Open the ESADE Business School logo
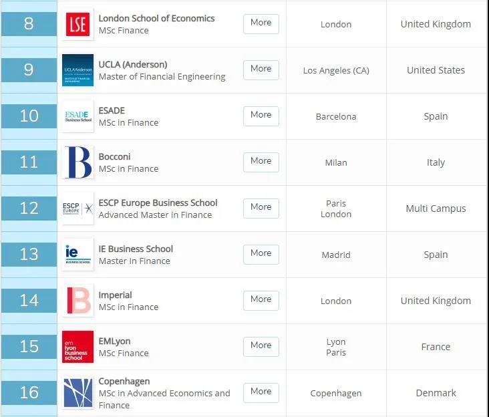The image size is (489, 417). coord(77,116)
